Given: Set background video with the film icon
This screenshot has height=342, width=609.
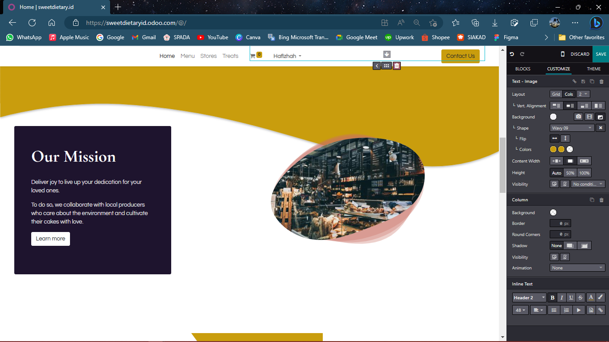Looking at the screenshot, I should point(589,117).
